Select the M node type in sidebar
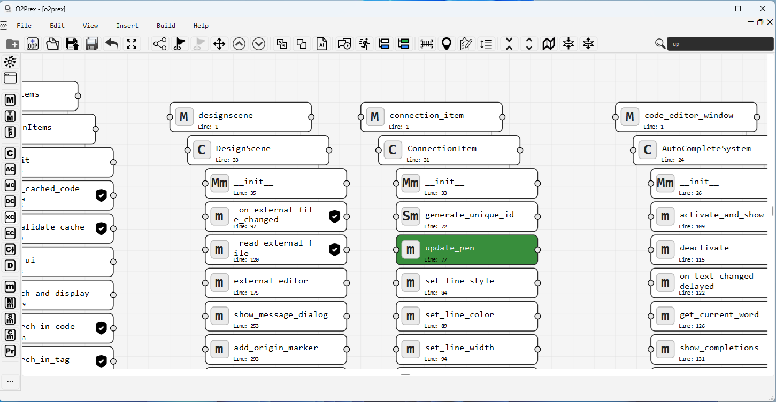 click(x=10, y=100)
